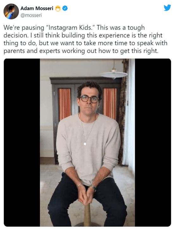Click the left black letterbox of the video
The width and height of the screenshot is (174, 229).
point(22,142)
